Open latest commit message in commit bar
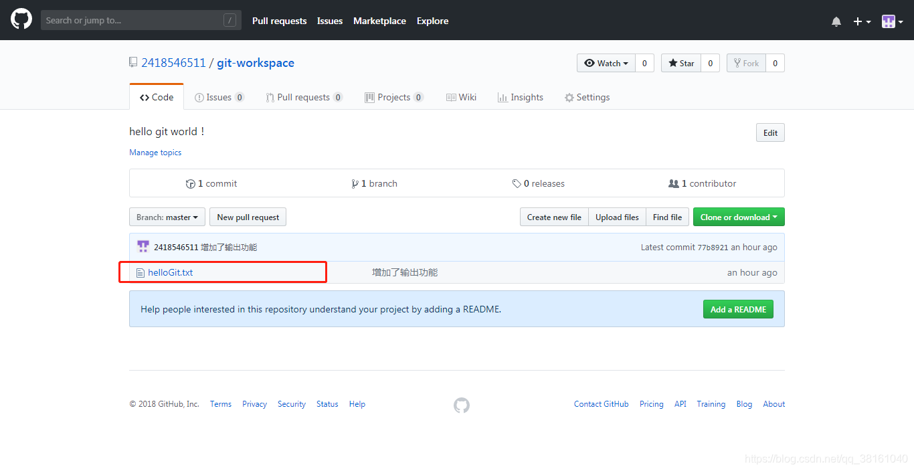 pyautogui.click(x=229, y=248)
